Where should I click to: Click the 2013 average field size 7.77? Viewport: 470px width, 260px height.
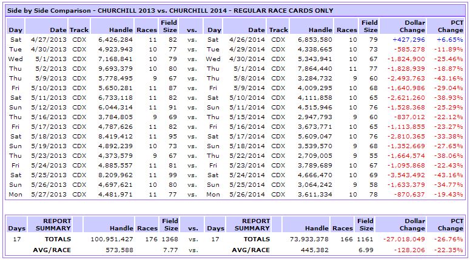click(170, 250)
